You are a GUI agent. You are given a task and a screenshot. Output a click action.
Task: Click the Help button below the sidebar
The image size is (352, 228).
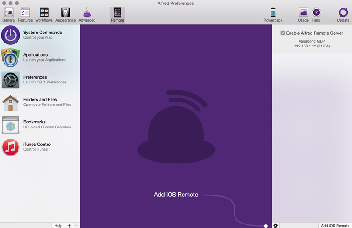coord(59,225)
